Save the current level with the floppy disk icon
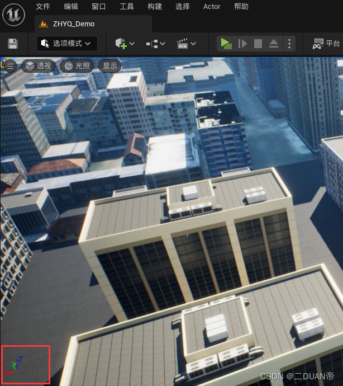 click(x=13, y=44)
